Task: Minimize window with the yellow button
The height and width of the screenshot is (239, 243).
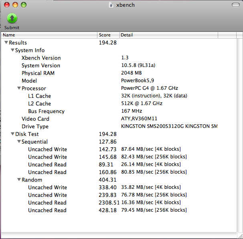Action: [15, 5]
